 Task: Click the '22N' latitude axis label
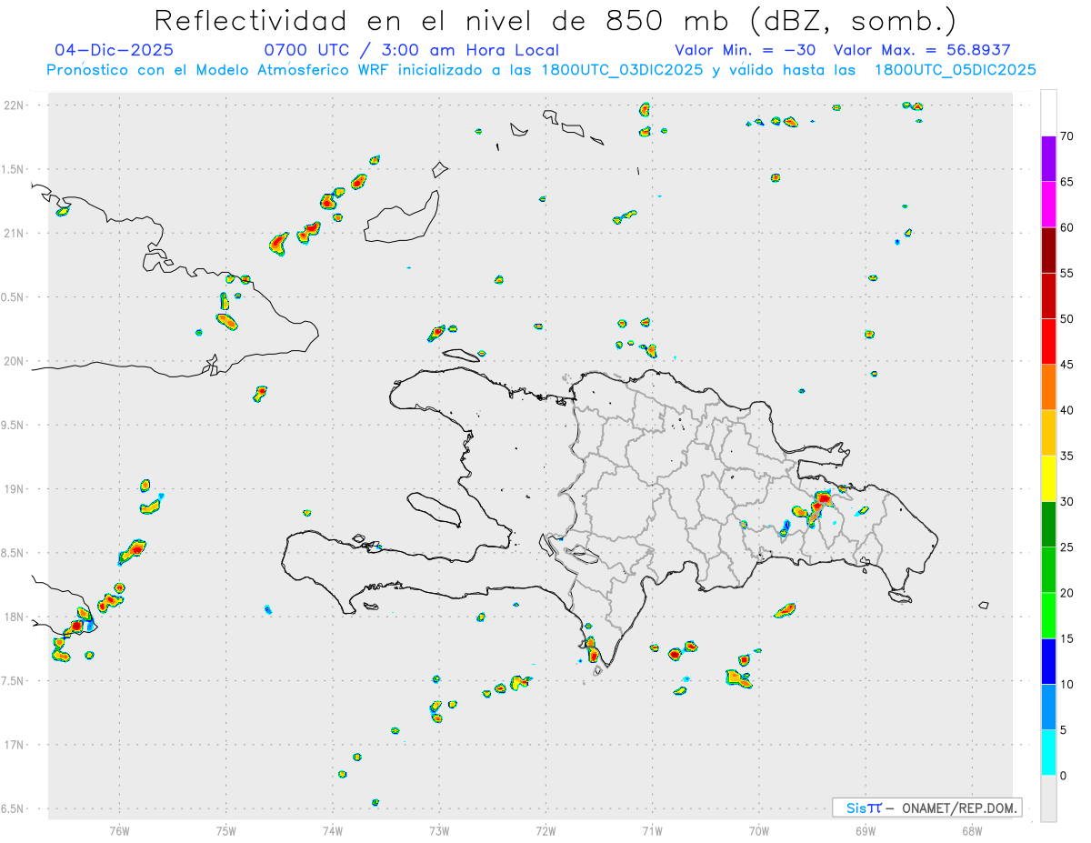coord(13,105)
